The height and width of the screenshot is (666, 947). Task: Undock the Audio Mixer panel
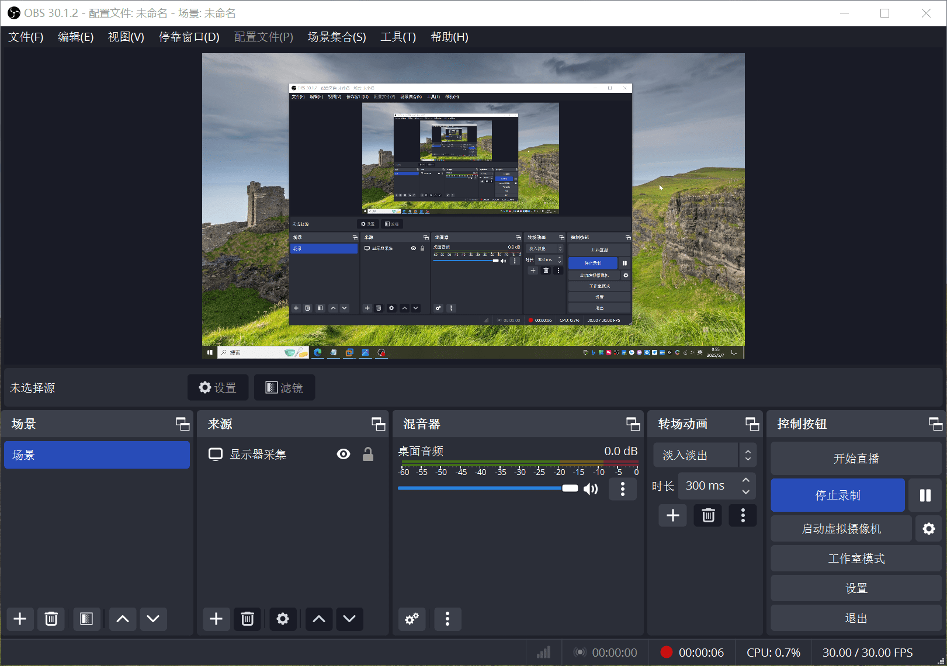(633, 424)
